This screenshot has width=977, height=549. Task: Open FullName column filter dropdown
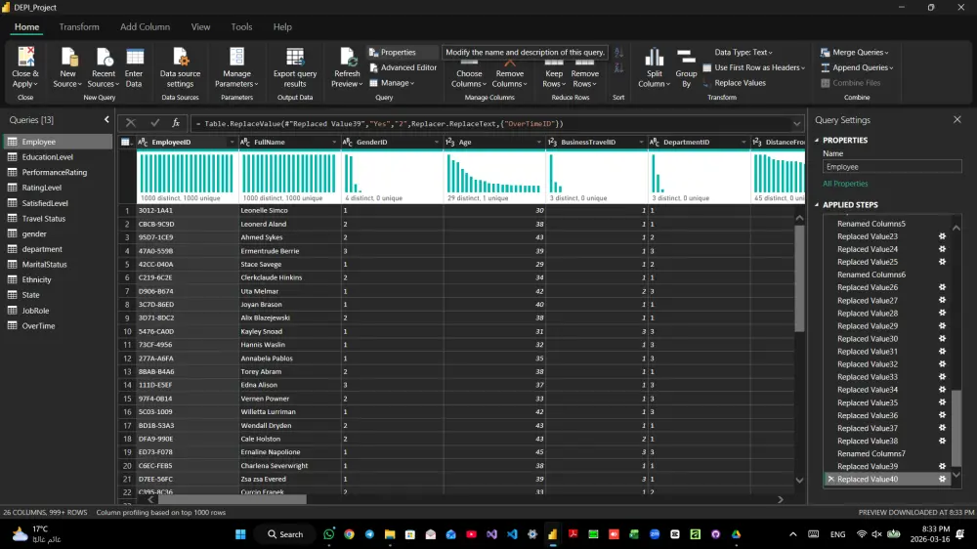[334, 142]
